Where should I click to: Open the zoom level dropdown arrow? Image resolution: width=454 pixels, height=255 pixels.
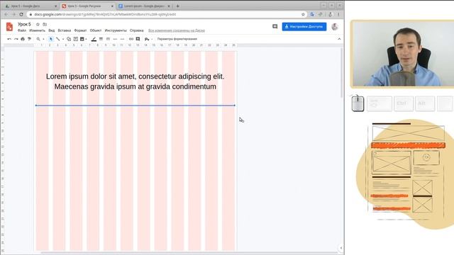pyautogui.click(x=43, y=39)
